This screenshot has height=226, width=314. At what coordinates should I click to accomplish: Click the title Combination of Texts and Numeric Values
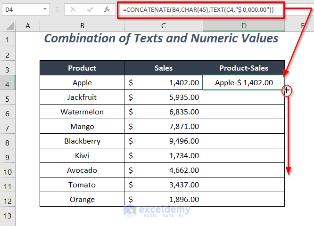pos(160,38)
